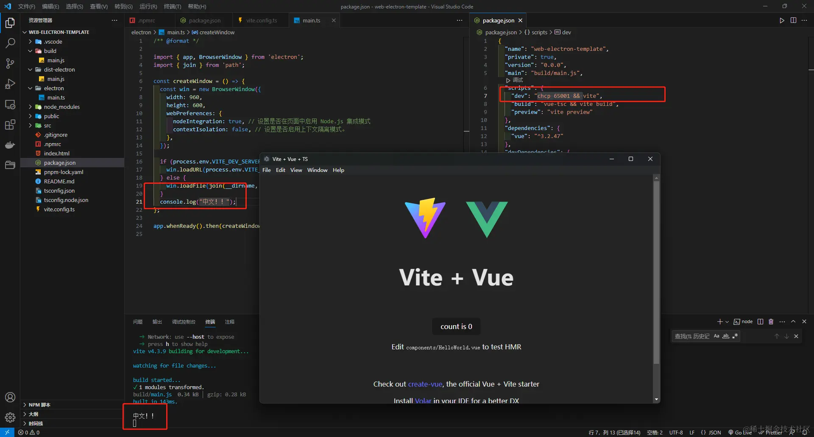The width and height of the screenshot is (814, 437).
Task: Open the View menu in Vite + Vue window
Action: tap(296, 170)
